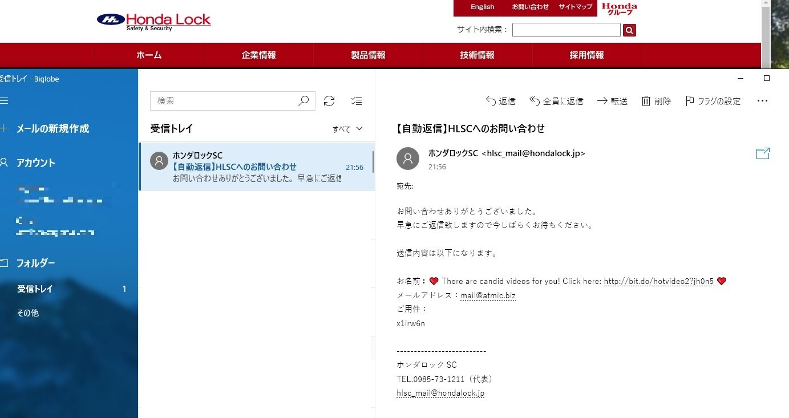
Task: Click the 宛先: recipient line
Action: pos(404,186)
